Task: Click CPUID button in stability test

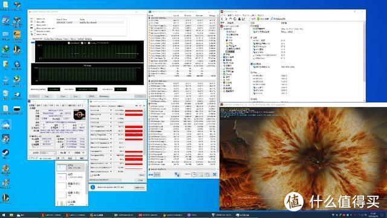Action: pos(91,96)
